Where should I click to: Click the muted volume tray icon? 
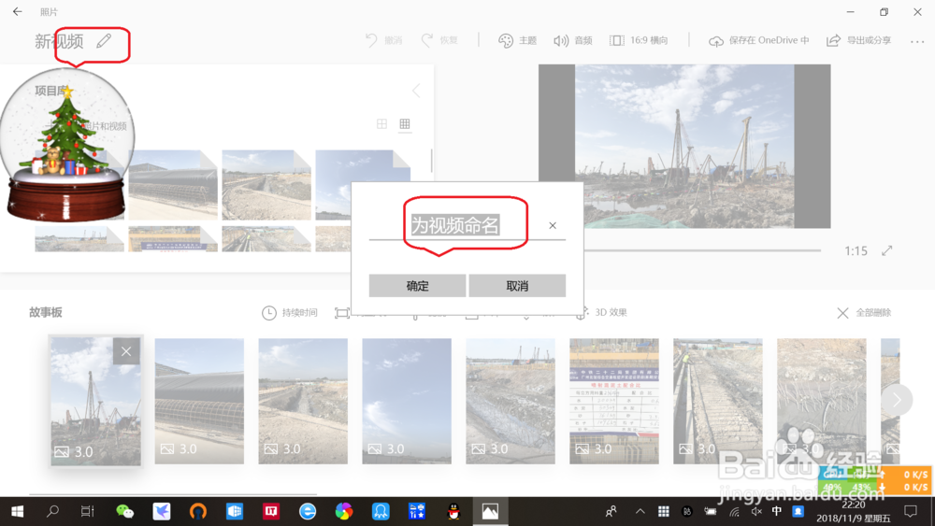click(x=756, y=511)
